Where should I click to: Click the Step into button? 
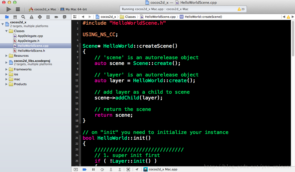pyautogui.click(x=111, y=169)
